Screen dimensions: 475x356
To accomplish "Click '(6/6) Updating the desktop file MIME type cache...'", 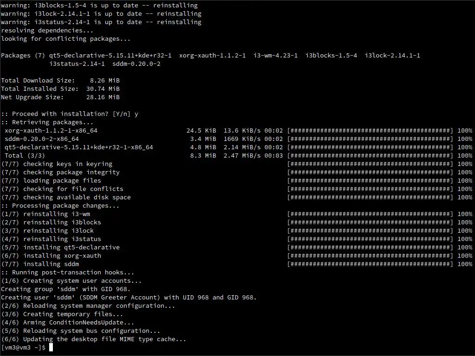I will click(x=94, y=339).
